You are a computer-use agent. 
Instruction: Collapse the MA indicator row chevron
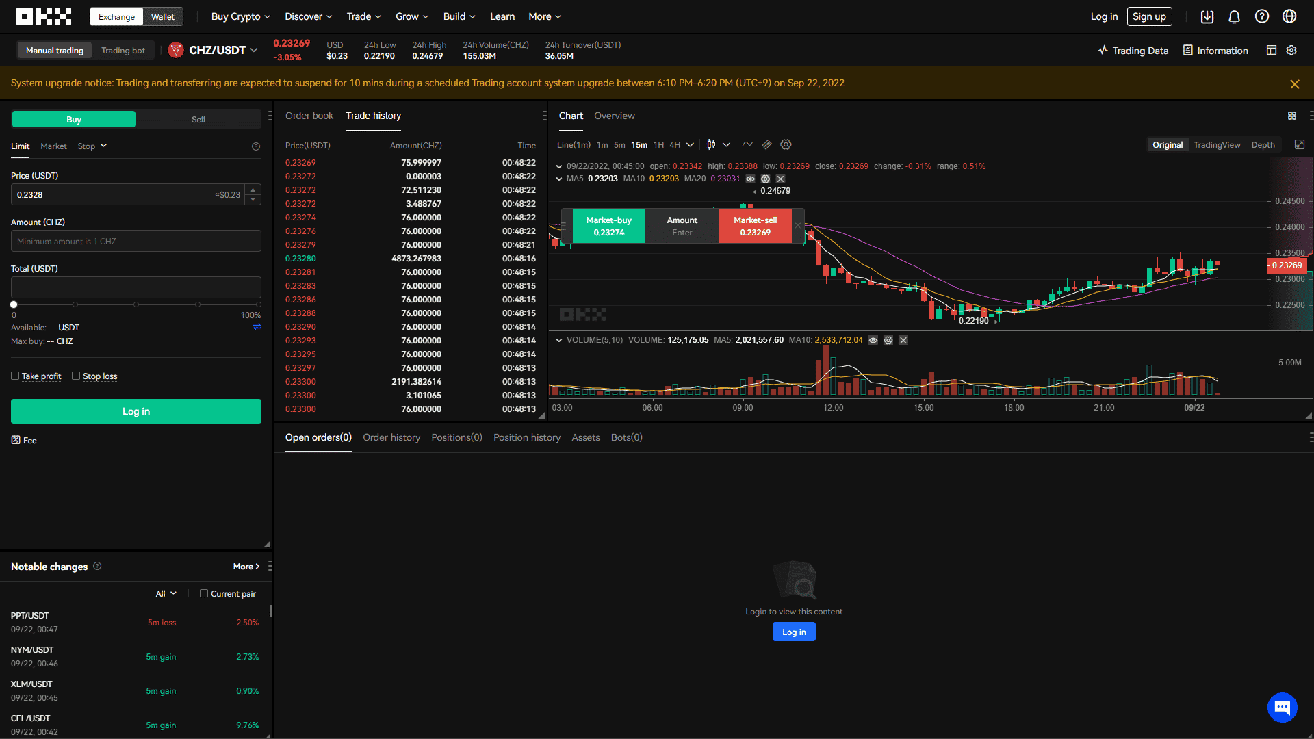coord(559,179)
